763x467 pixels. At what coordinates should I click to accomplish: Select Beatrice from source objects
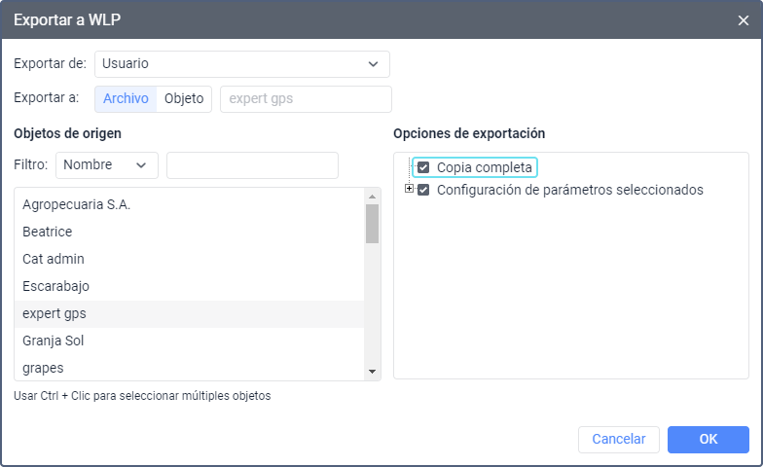click(x=48, y=232)
